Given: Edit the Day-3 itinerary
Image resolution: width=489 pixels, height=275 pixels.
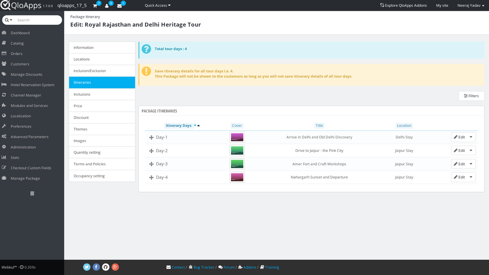Looking at the screenshot, I should [459, 164].
